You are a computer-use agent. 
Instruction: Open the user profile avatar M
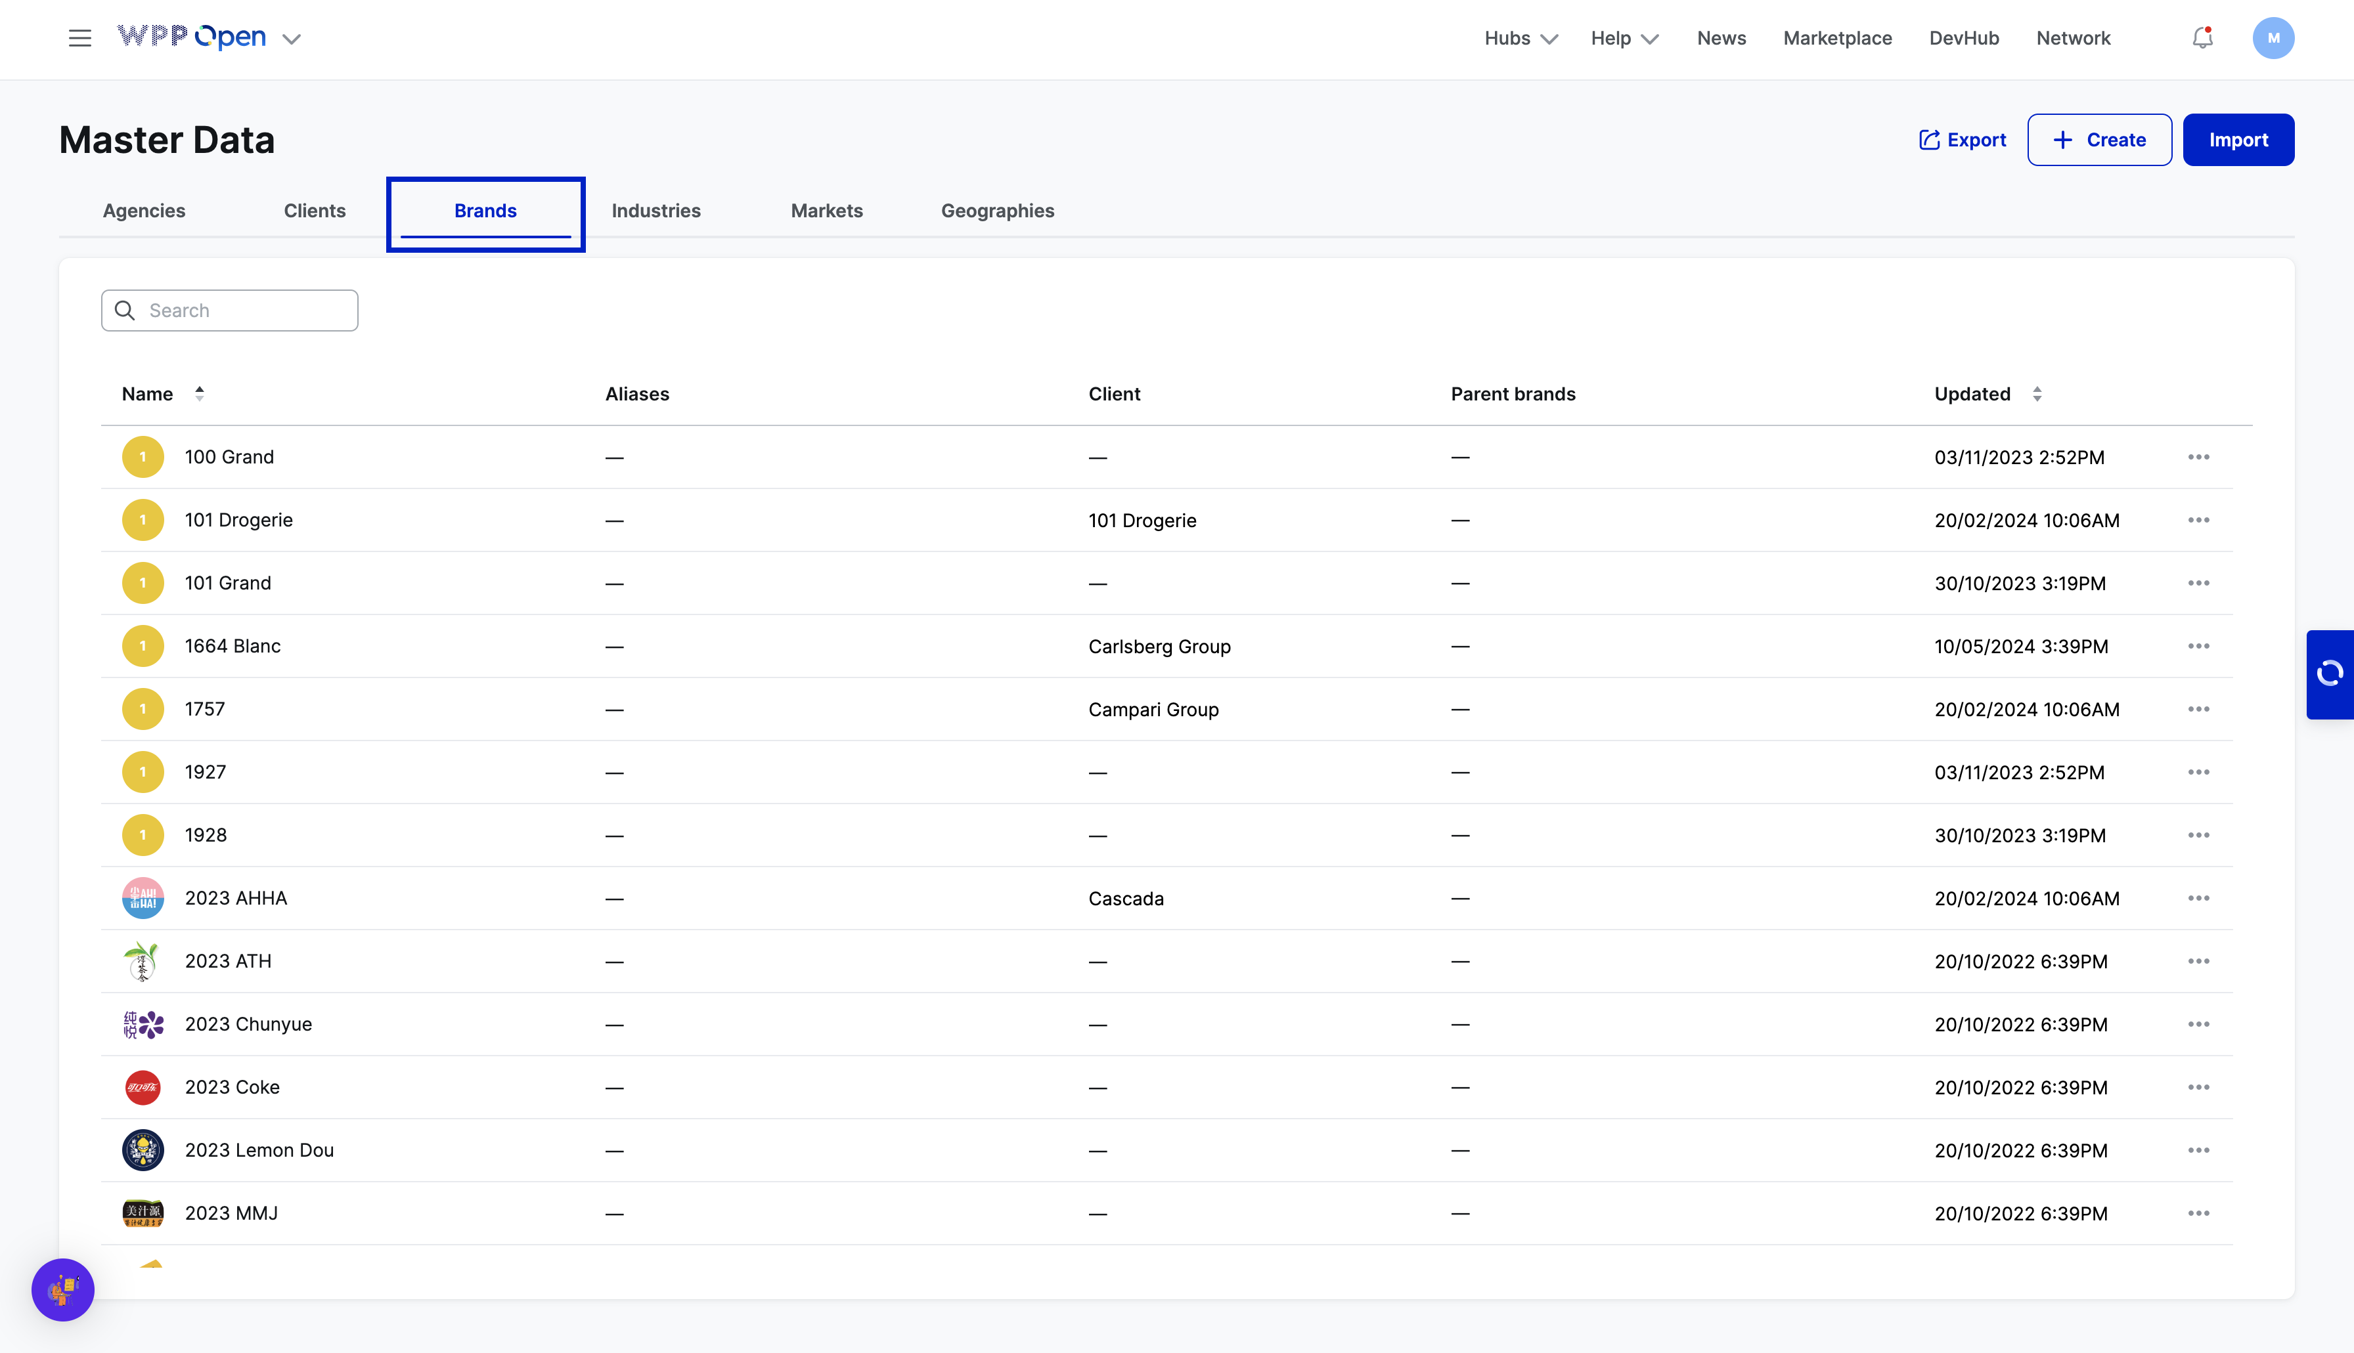(x=2272, y=38)
